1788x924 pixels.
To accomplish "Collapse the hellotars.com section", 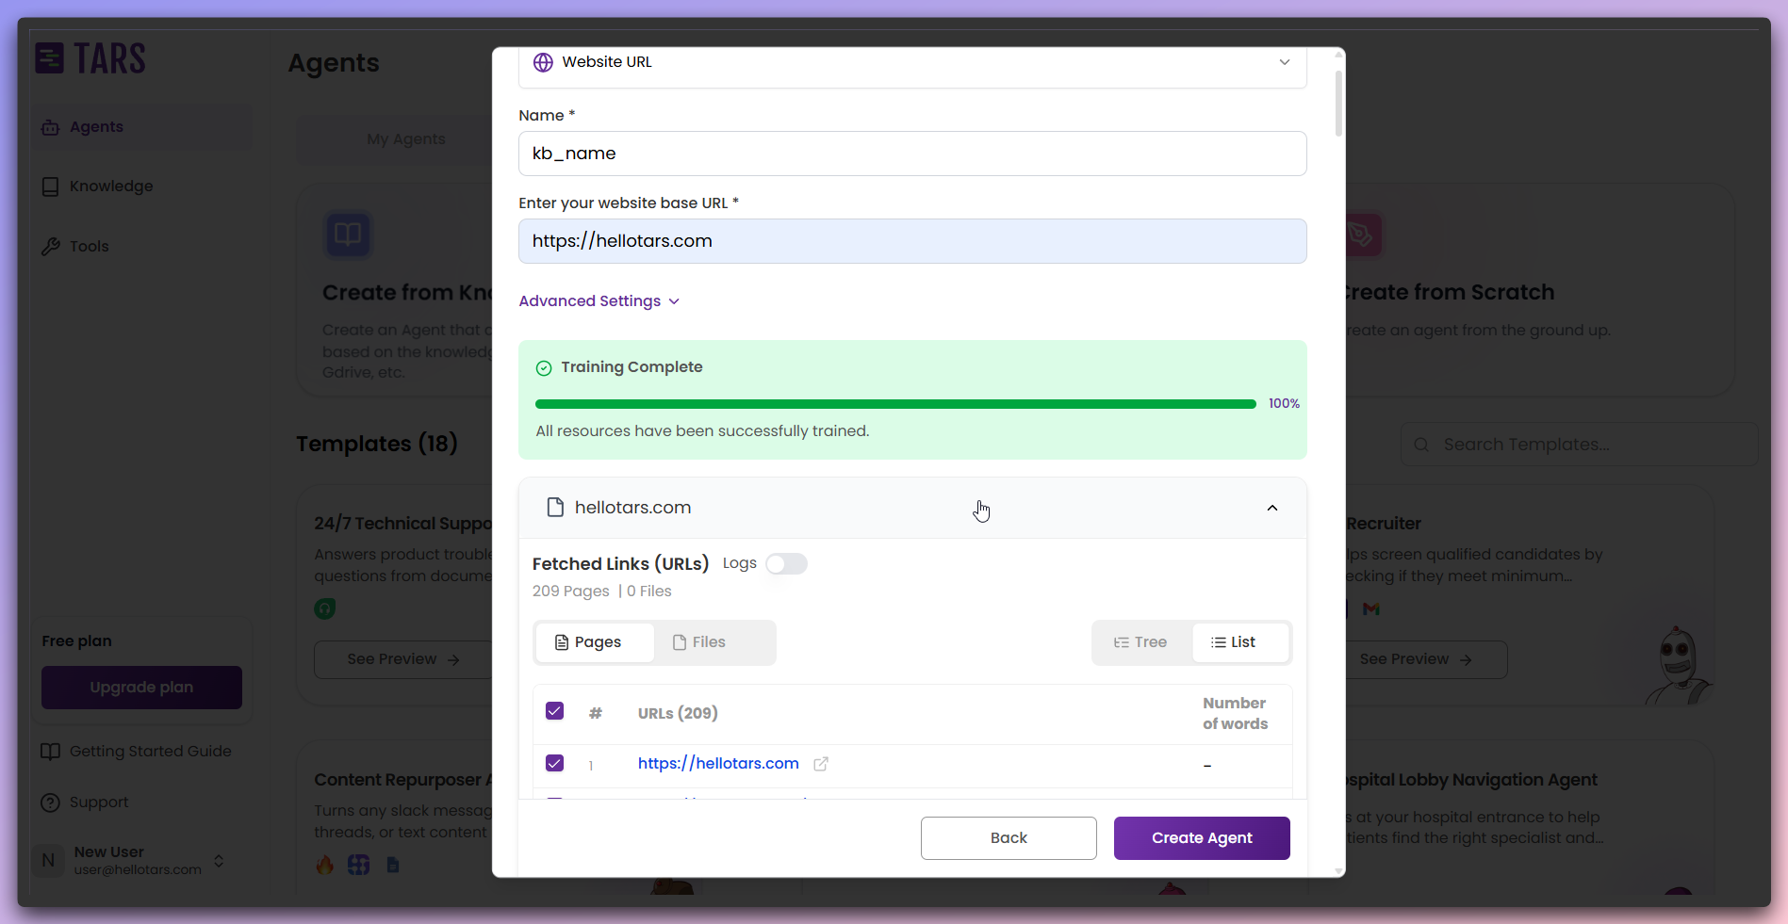I will pyautogui.click(x=1272, y=508).
